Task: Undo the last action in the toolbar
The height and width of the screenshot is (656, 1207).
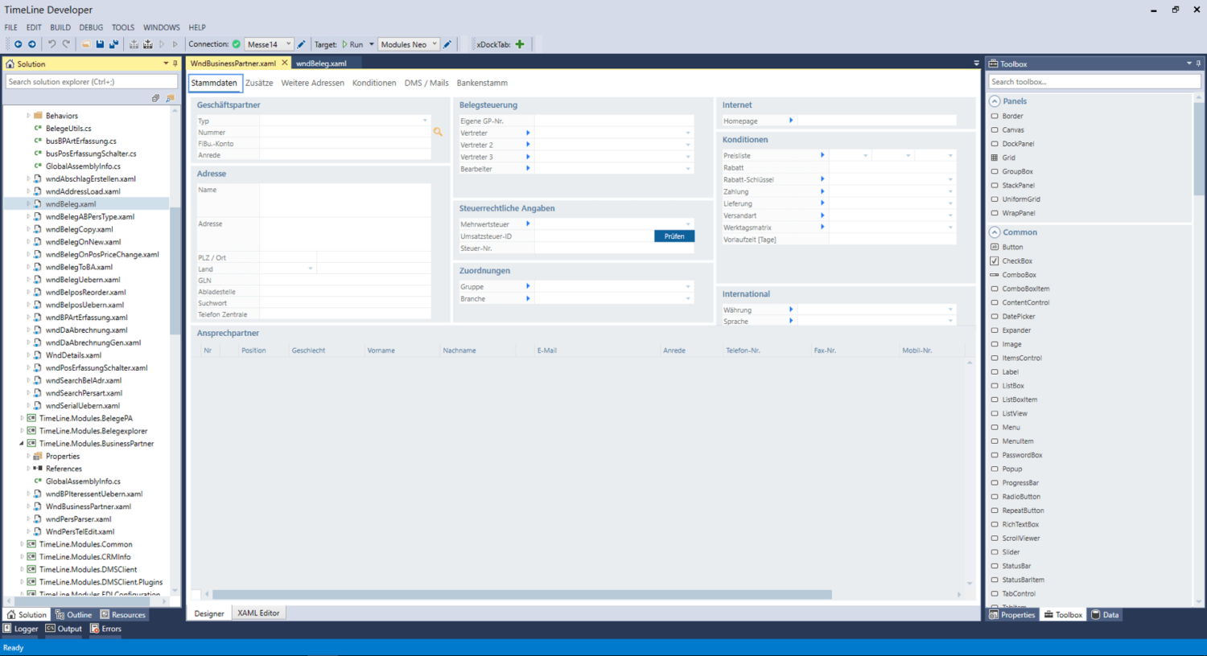Action: coord(52,44)
